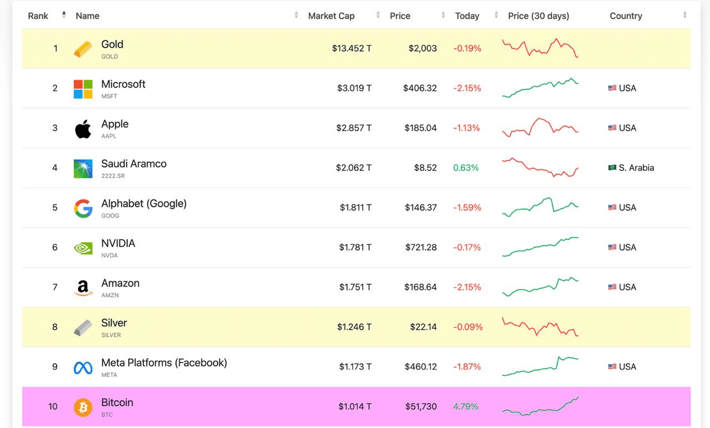Click the Rank column header

(38, 16)
